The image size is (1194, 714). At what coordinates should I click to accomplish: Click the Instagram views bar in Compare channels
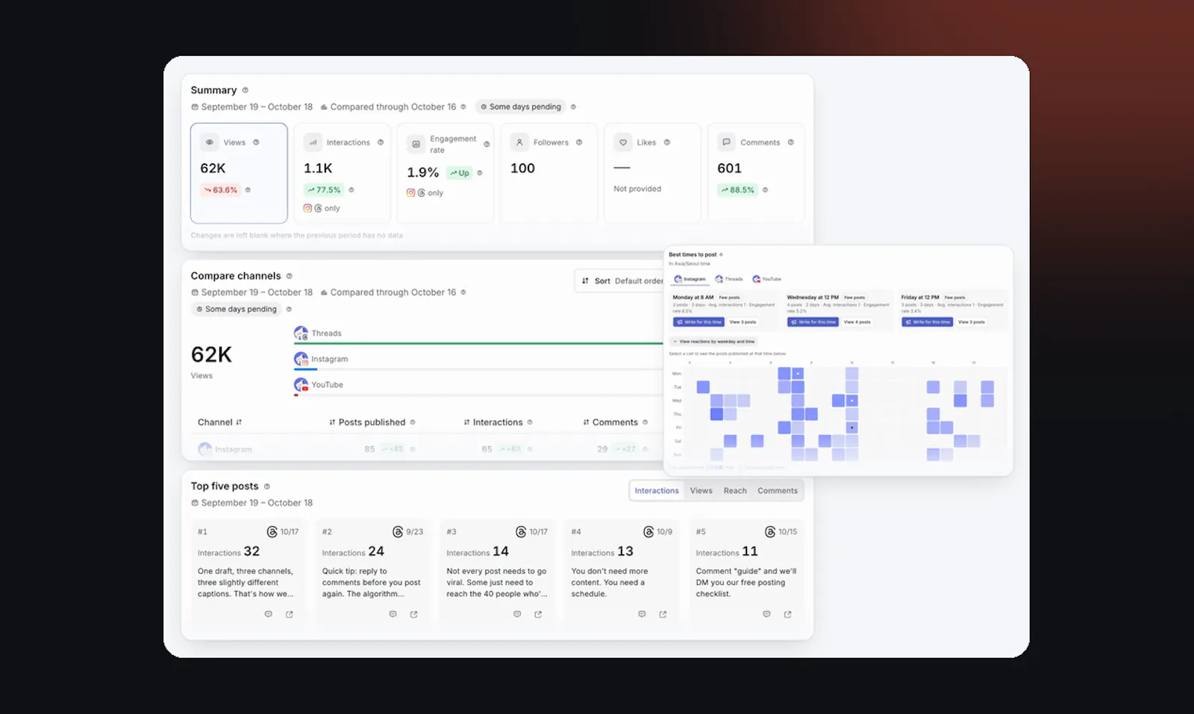click(x=478, y=369)
